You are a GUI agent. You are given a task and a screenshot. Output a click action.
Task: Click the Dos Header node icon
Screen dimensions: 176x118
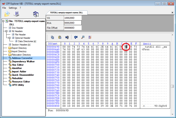[x=10, y=28]
